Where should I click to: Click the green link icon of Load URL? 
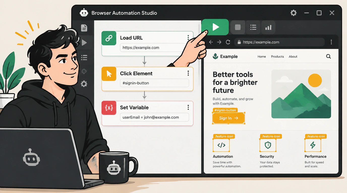point(109,38)
